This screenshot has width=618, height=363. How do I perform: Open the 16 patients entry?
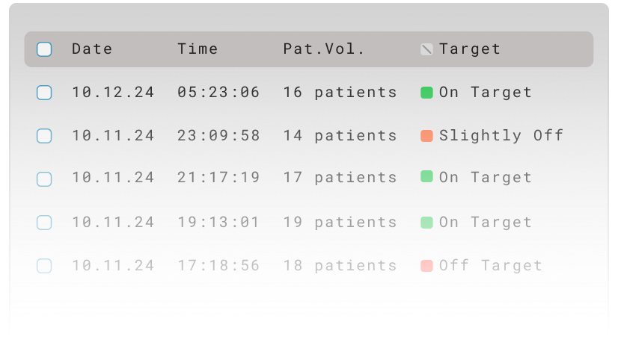(x=340, y=93)
